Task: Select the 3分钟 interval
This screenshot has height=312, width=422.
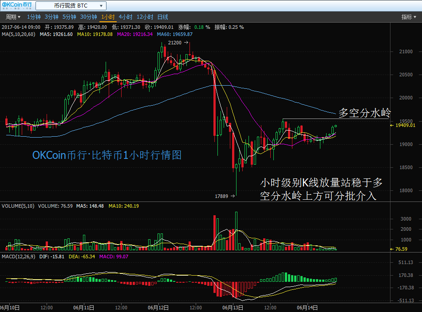Action: 51,17
